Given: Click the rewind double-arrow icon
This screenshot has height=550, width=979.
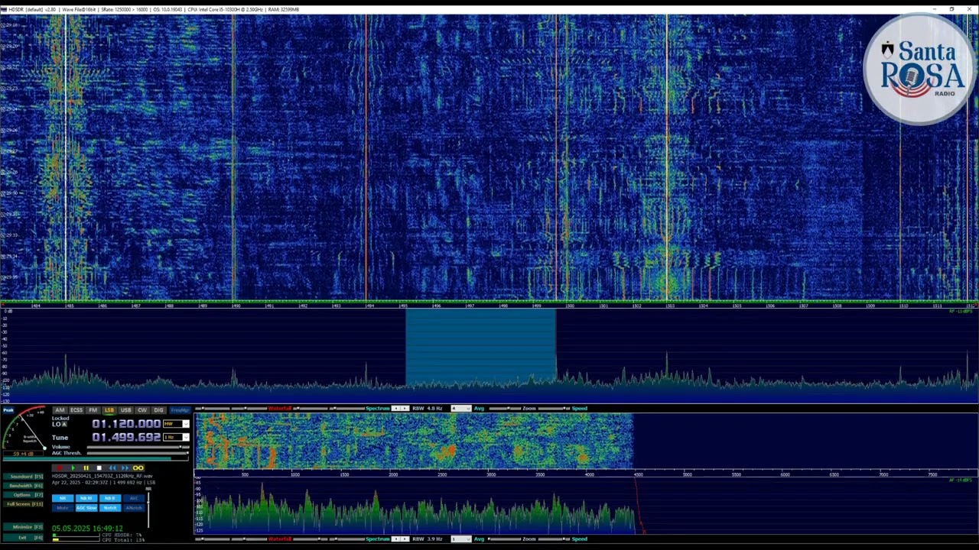Looking at the screenshot, I should coord(112,467).
